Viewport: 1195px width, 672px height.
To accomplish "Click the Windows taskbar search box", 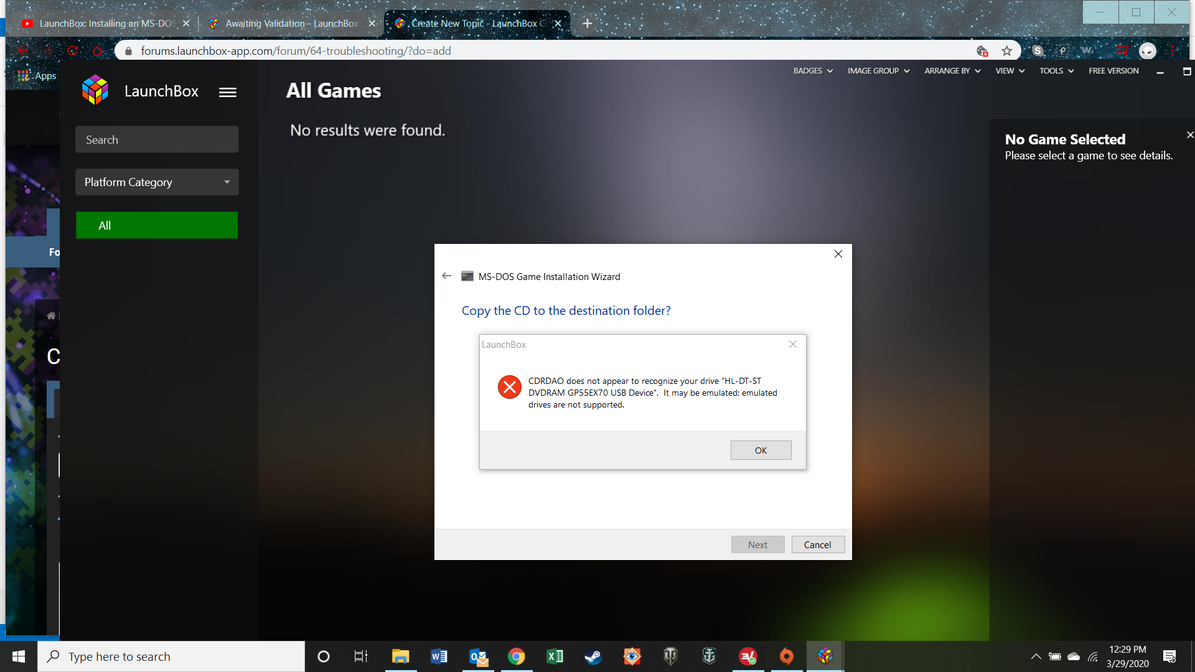I will point(171,656).
